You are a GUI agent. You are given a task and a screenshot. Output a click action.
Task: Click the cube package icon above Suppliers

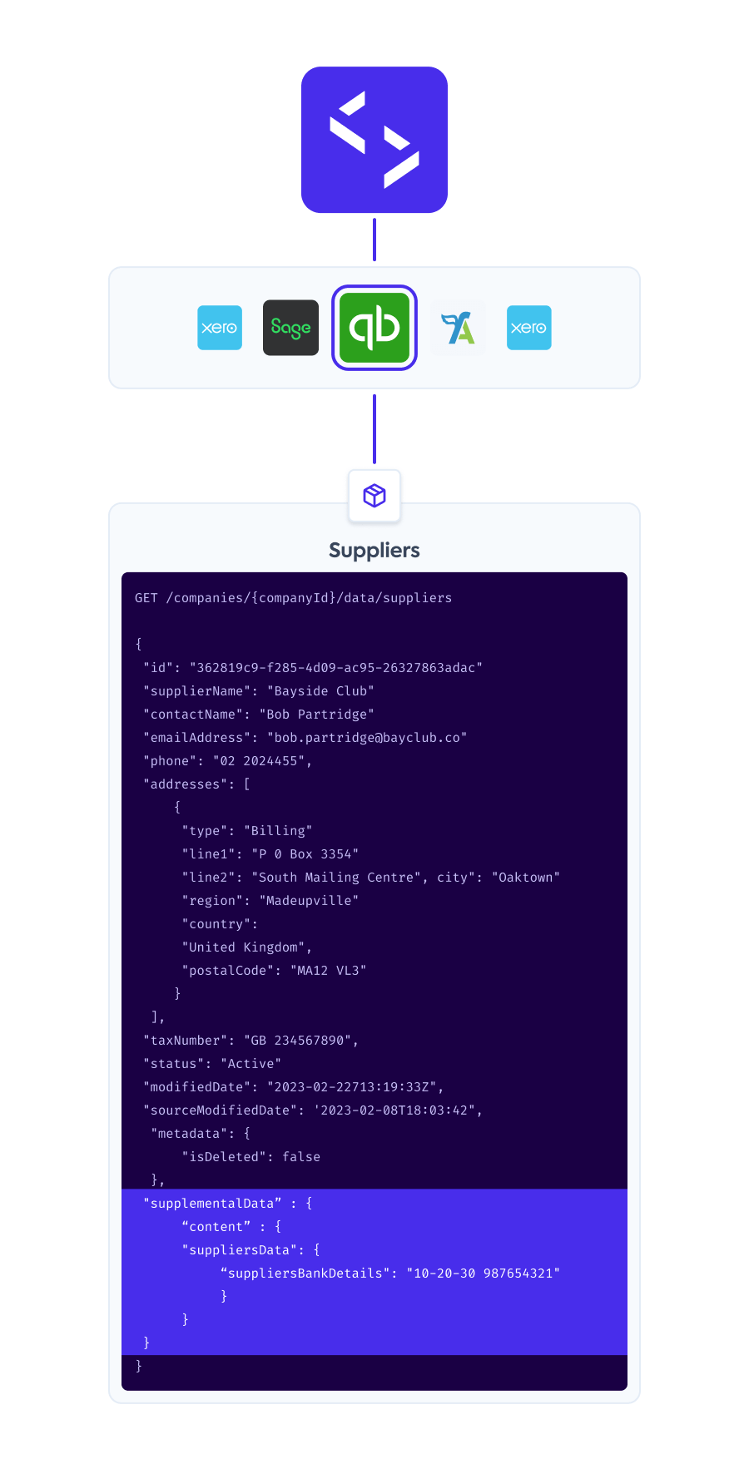(374, 496)
